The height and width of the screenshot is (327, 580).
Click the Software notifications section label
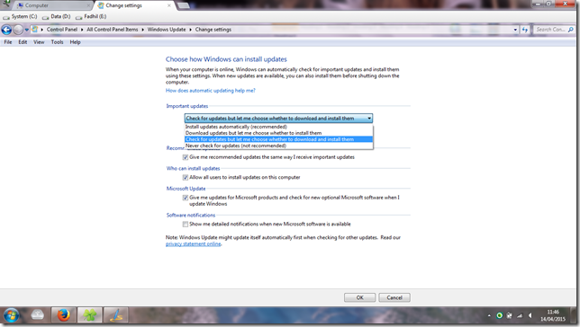(191, 216)
